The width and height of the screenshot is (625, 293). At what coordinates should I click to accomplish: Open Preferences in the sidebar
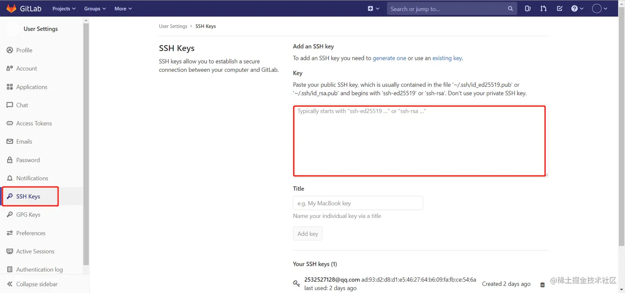coord(31,233)
